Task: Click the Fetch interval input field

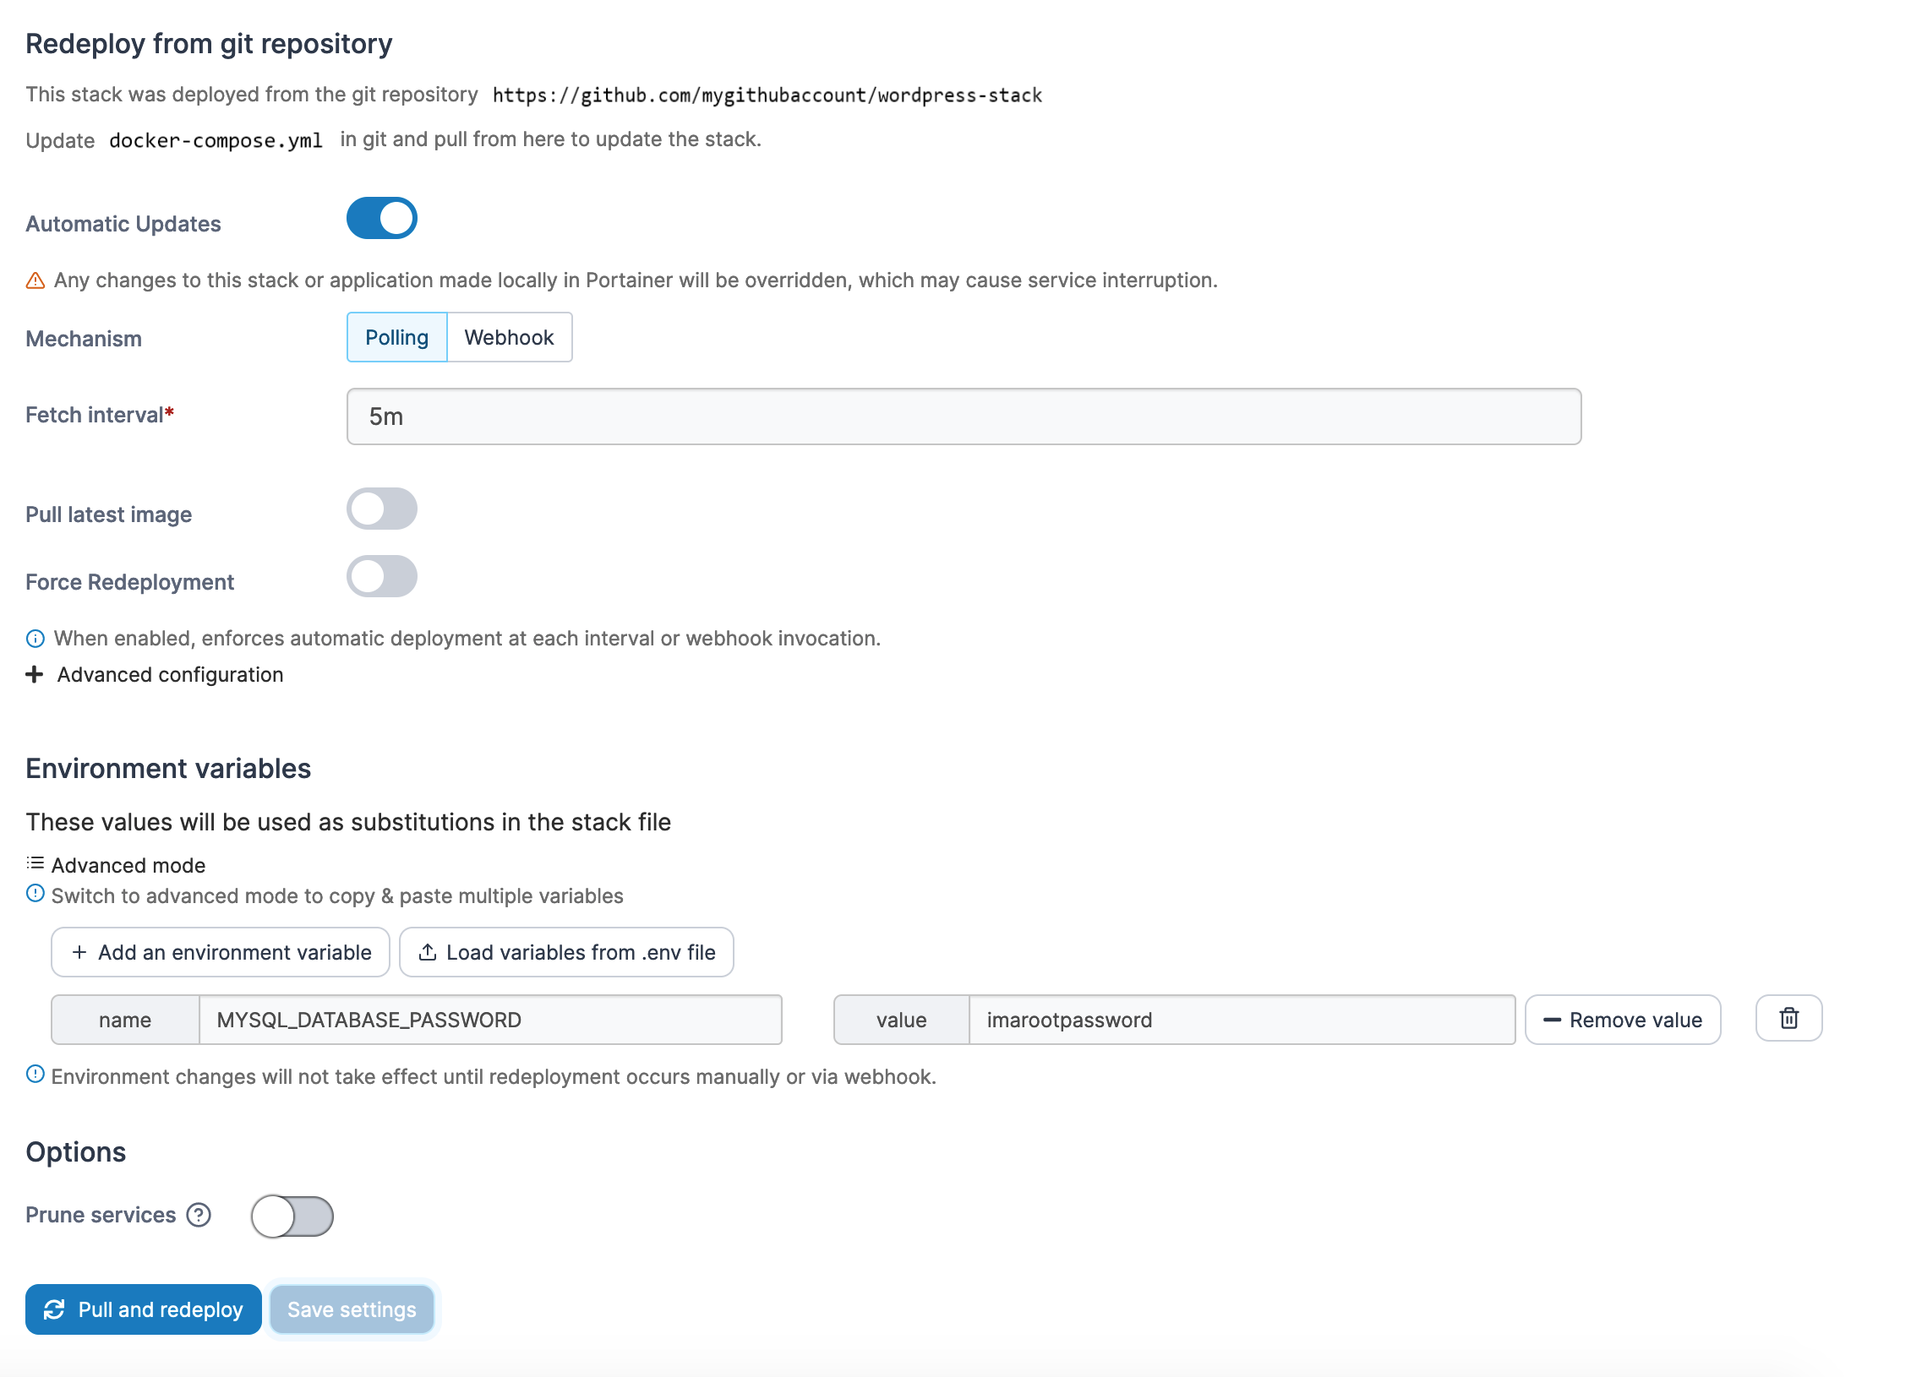Action: pos(964,416)
